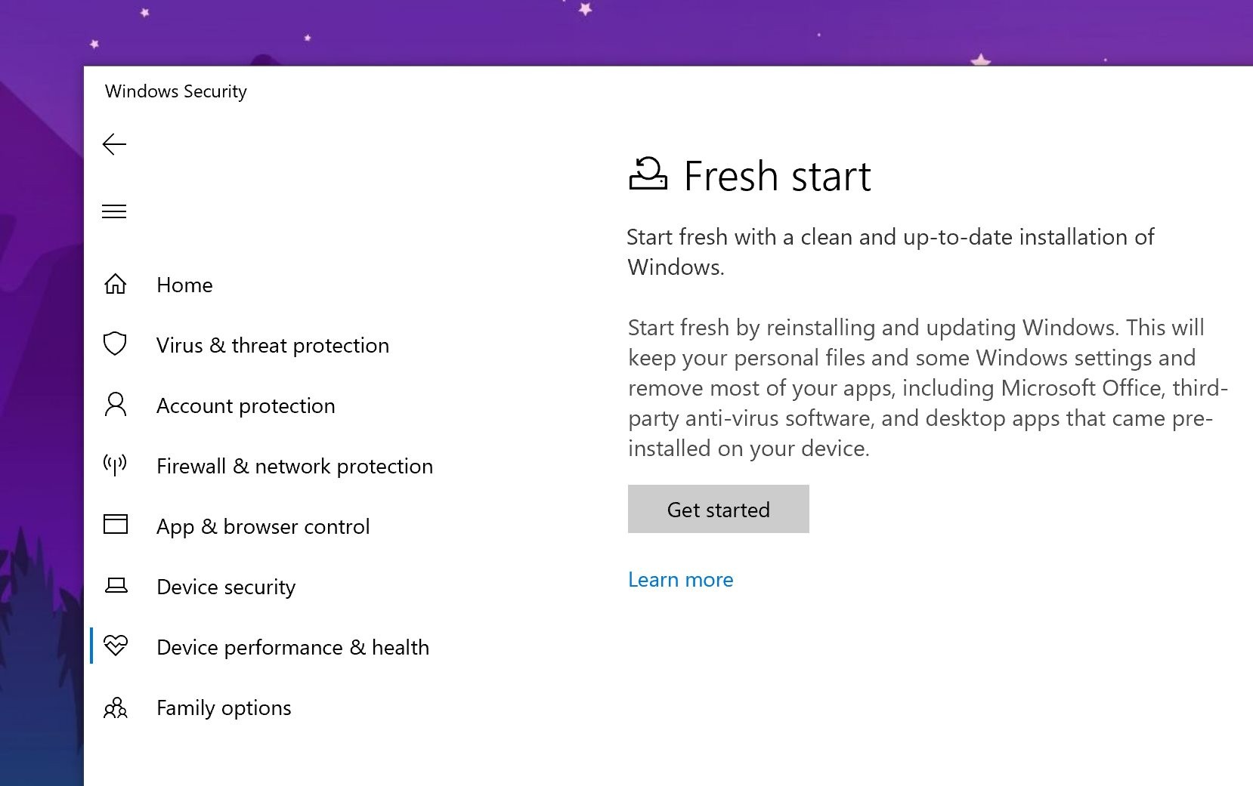Viewport: 1253px width, 786px height.
Task: Open Firewall & network protection
Action: [295, 466]
